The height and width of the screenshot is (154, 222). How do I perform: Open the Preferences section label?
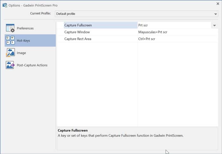(25, 28)
